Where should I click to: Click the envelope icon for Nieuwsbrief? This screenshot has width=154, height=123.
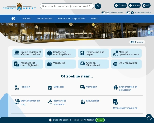coord(83,102)
